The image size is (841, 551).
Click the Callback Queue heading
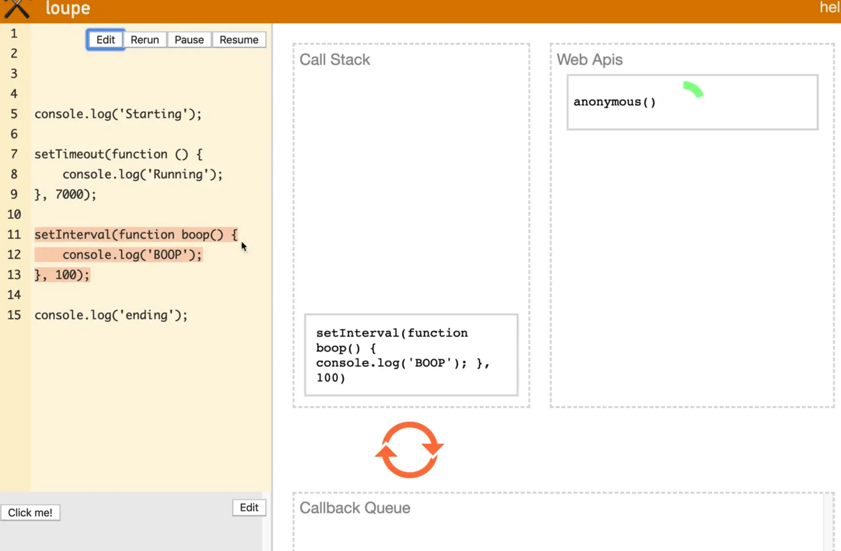(x=355, y=508)
